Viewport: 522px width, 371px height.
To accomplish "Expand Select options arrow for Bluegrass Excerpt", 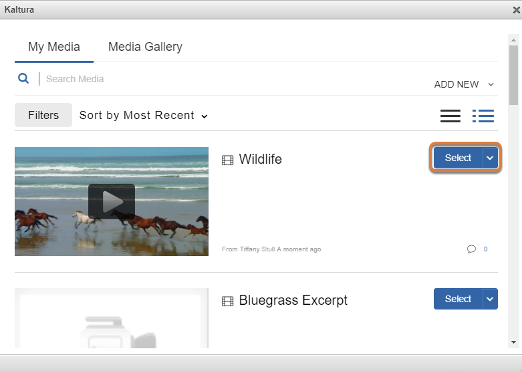I will 490,299.
